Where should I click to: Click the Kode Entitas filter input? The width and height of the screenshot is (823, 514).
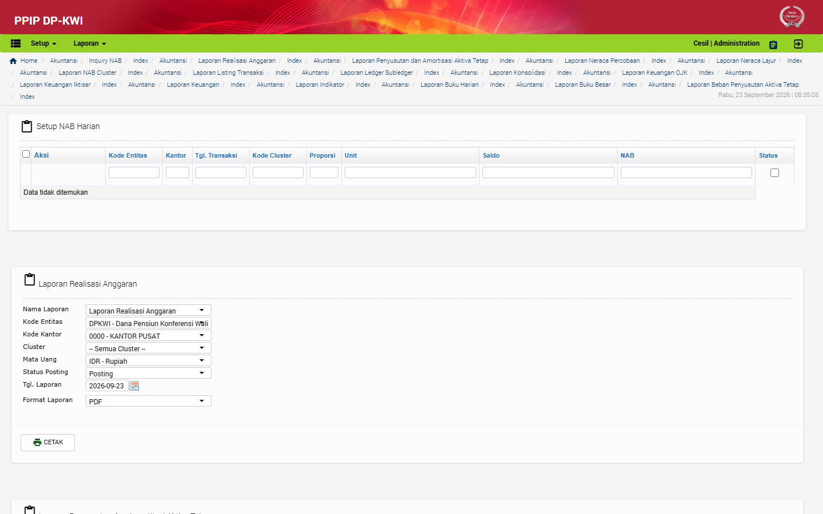tap(134, 172)
